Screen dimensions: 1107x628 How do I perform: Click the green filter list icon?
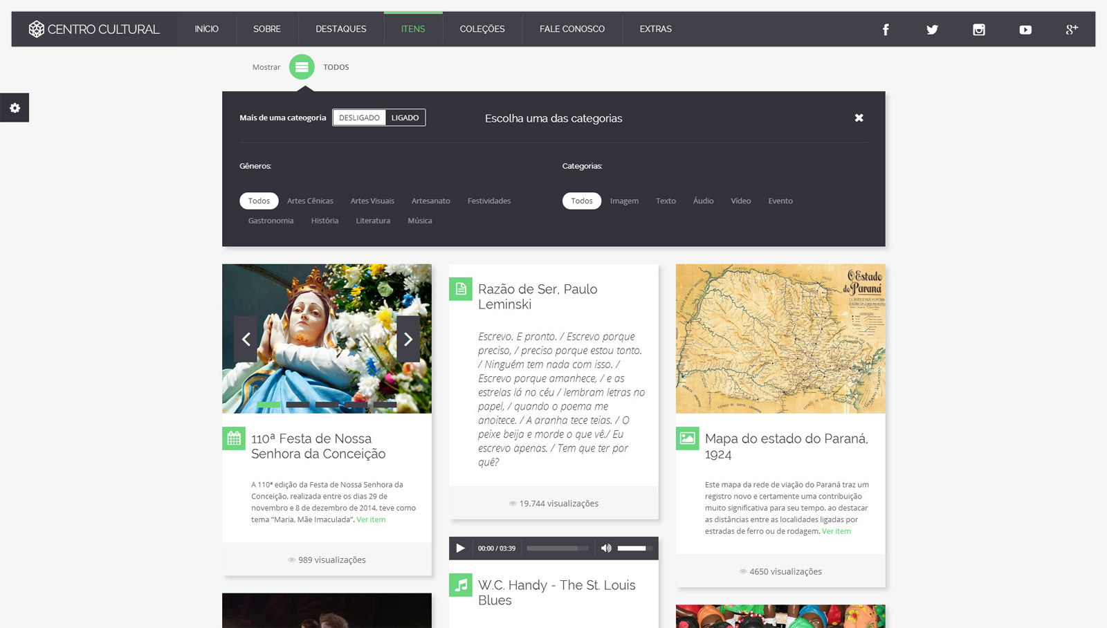tap(302, 67)
